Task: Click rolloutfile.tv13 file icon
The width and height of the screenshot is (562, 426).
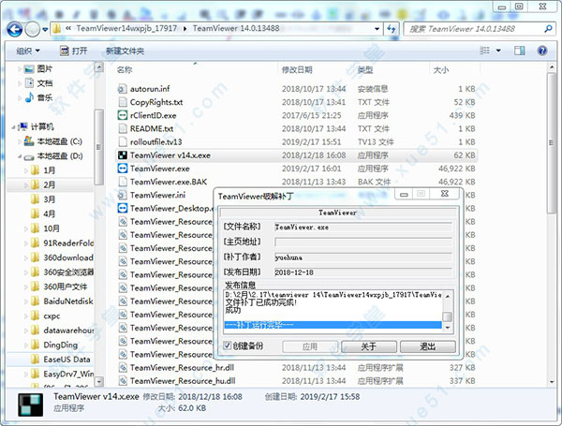Action: [123, 142]
